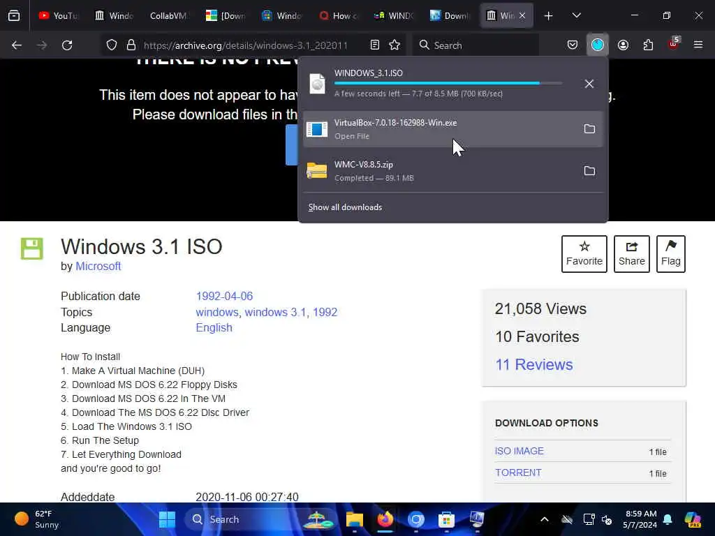Click the 1992-04-06 publication date link
Image resolution: width=715 pixels, height=536 pixels.
point(224,296)
